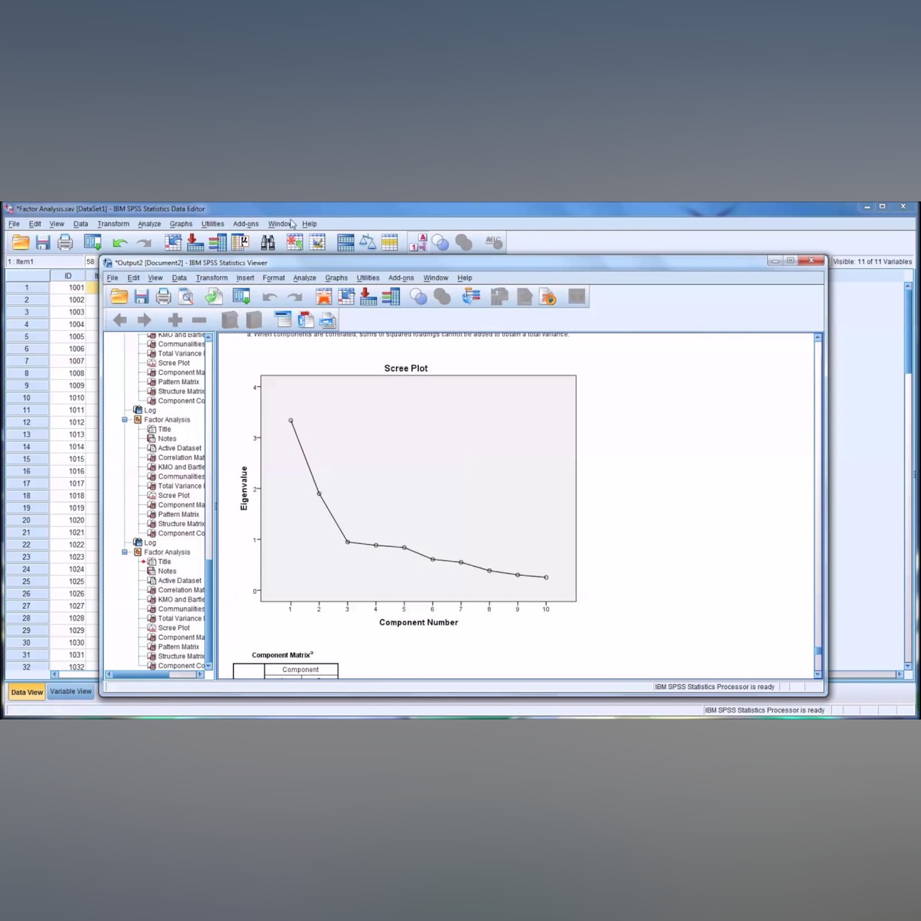Click Value Labels icon in Data Editor toolbar
This screenshot has height=921, width=921.
[x=418, y=243]
